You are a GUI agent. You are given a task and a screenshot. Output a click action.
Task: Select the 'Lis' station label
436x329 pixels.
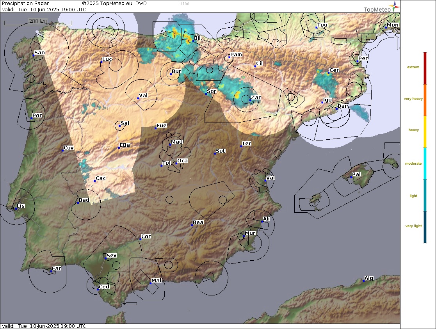[21, 206]
